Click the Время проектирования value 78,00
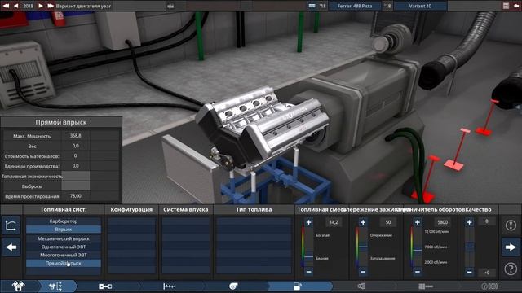Screen dimensions: 522x293 tap(76, 196)
